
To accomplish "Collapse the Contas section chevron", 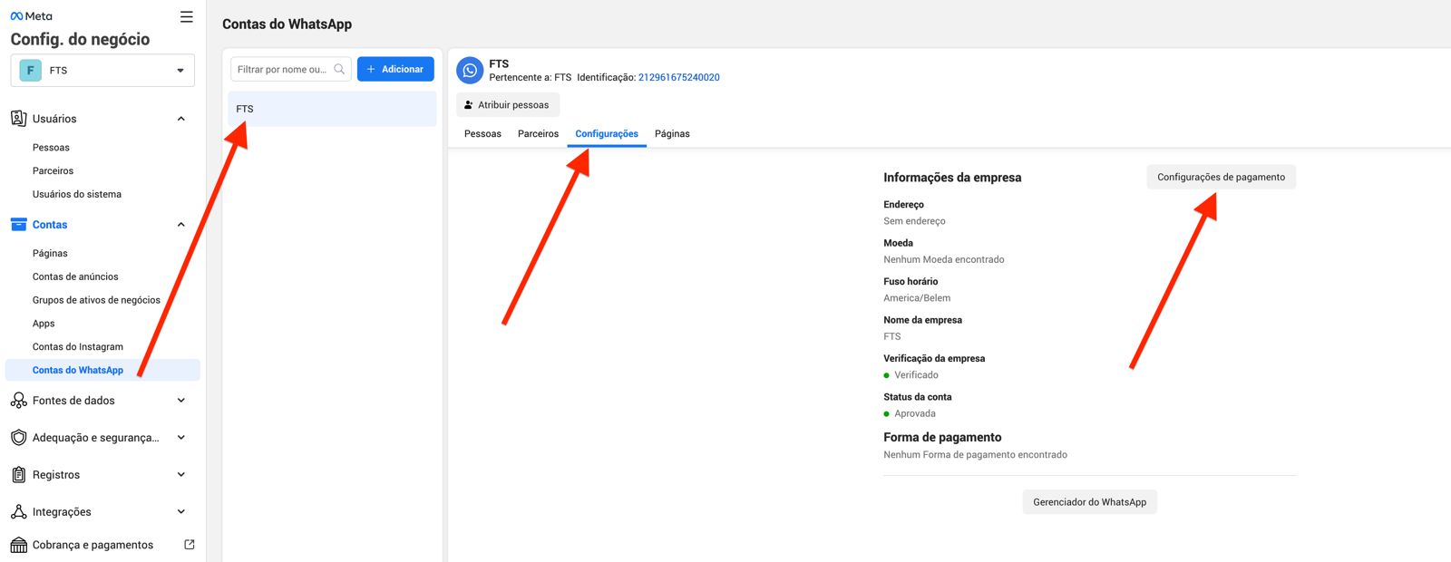I will pyautogui.click(x=180, y=225).
